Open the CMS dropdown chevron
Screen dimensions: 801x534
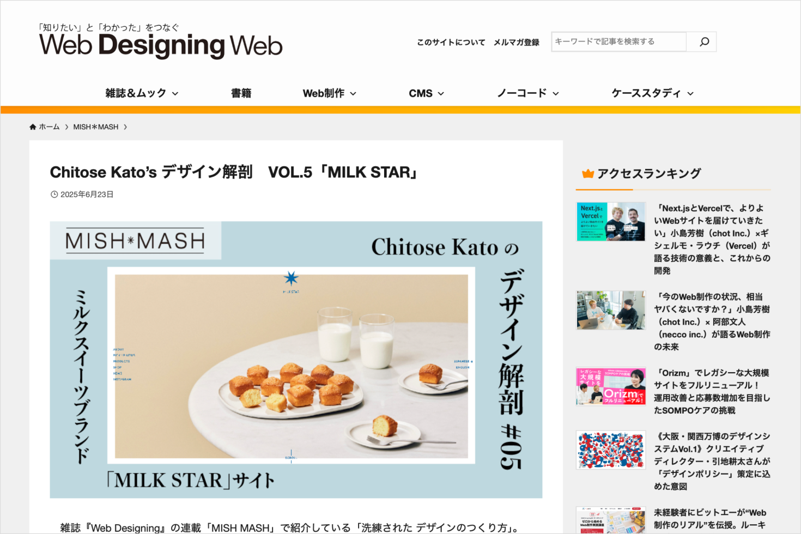441,94
